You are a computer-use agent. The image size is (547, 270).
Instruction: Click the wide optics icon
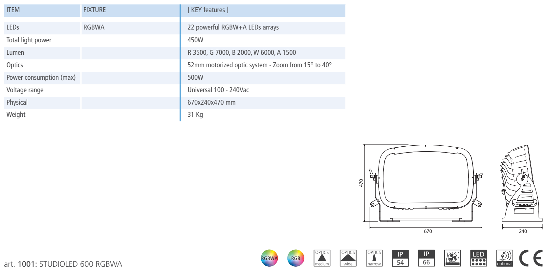(x=348, y=258)
